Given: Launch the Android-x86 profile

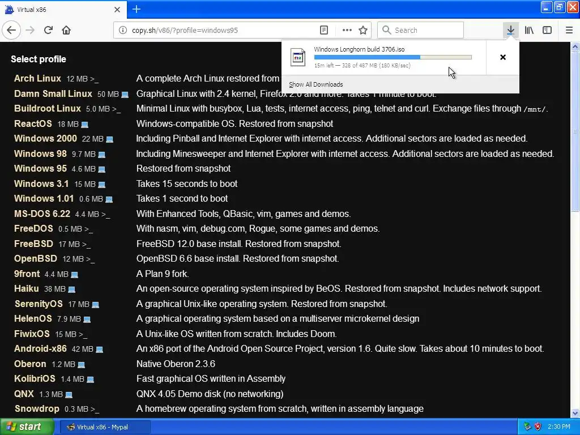Looking at the screenshot, I should 40,348.
